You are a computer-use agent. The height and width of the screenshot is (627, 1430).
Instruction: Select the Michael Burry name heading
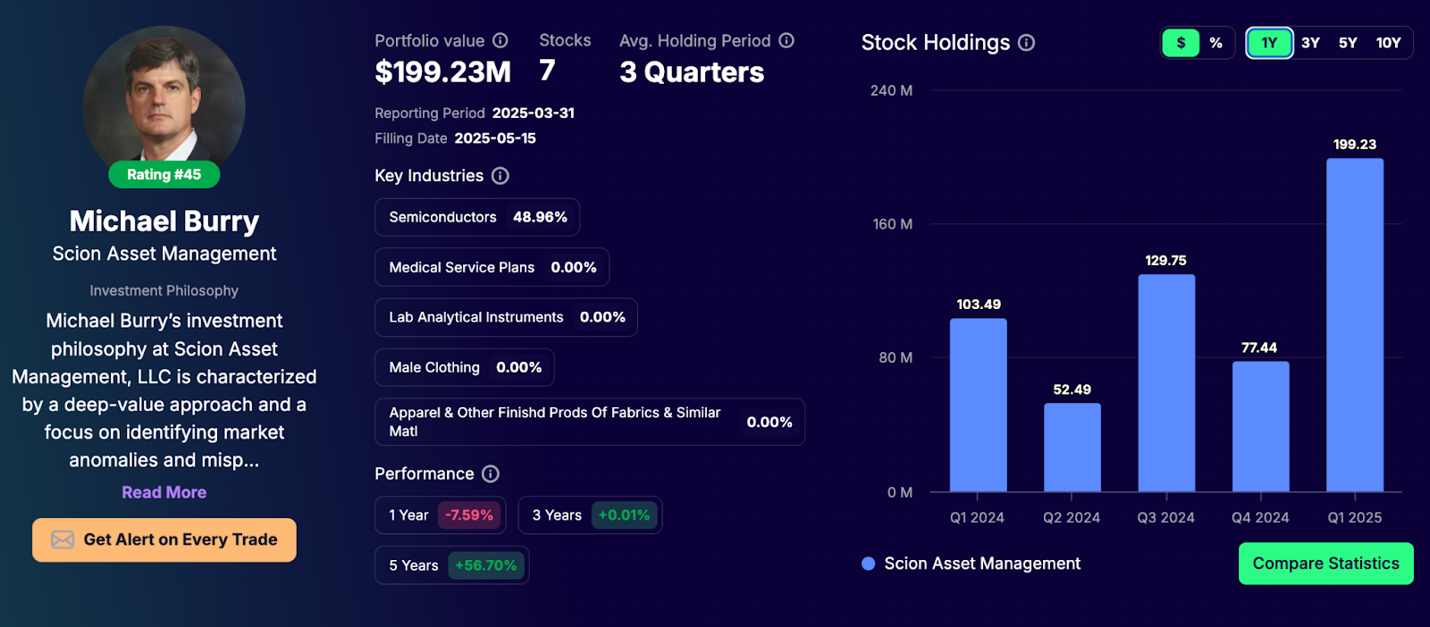pos(164,221)
